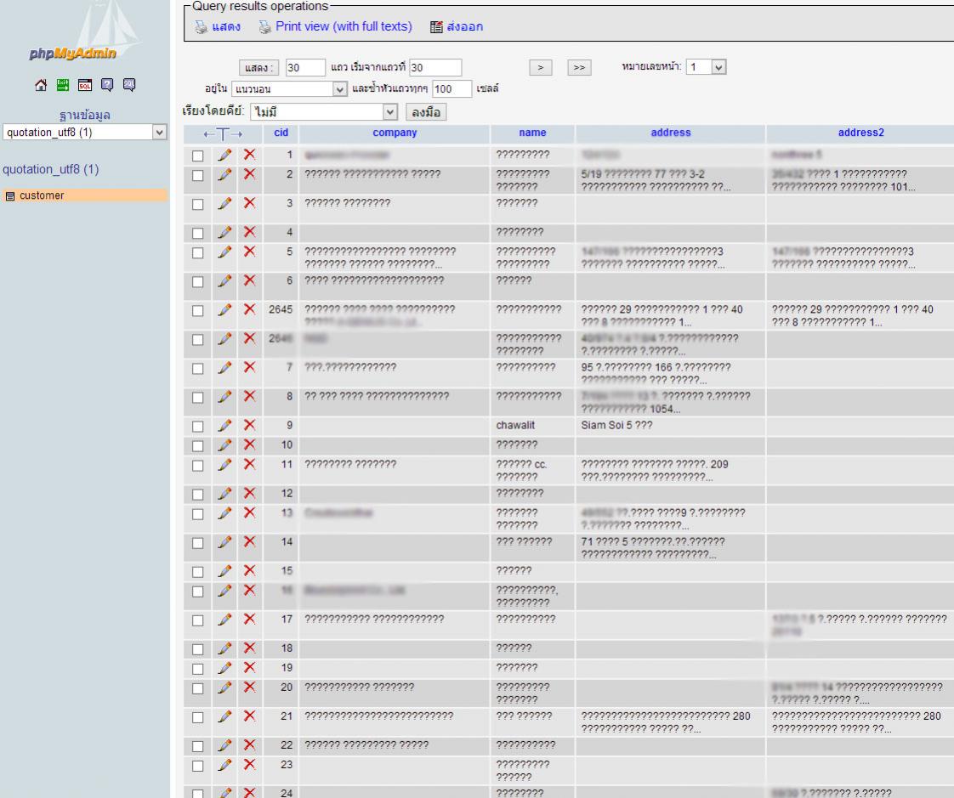Click the ลงมือ go button

426,112
